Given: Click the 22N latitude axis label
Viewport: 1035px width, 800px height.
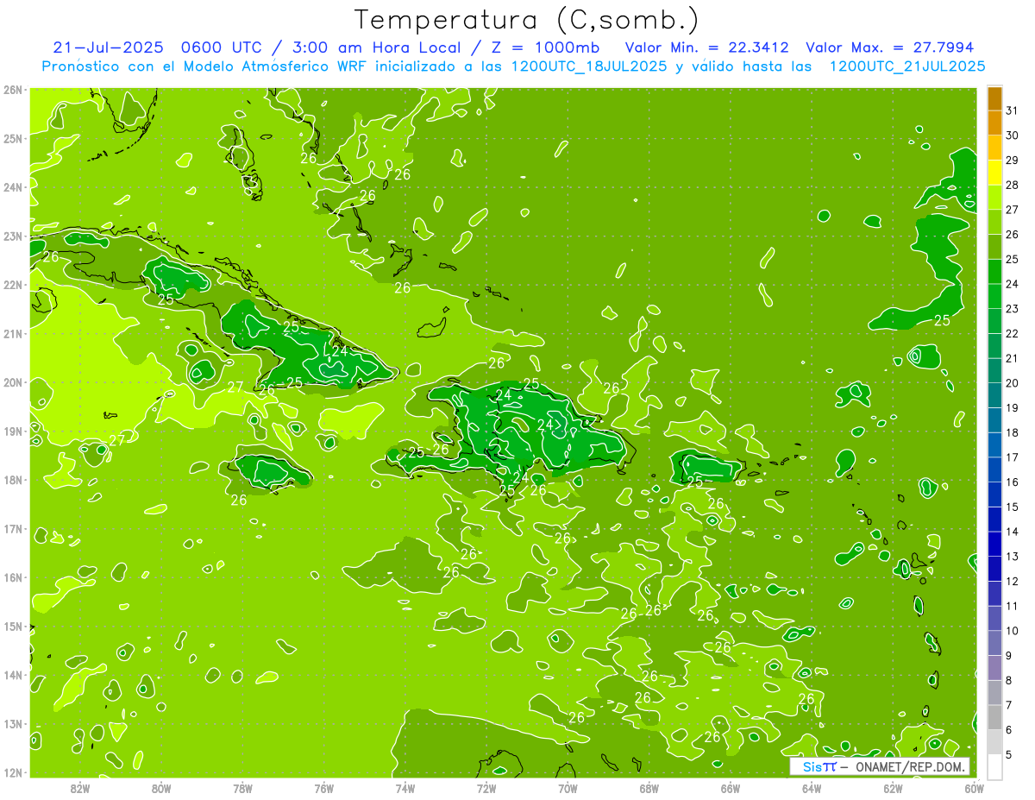Looking at the screenshot, I should (x=12, y=285).
